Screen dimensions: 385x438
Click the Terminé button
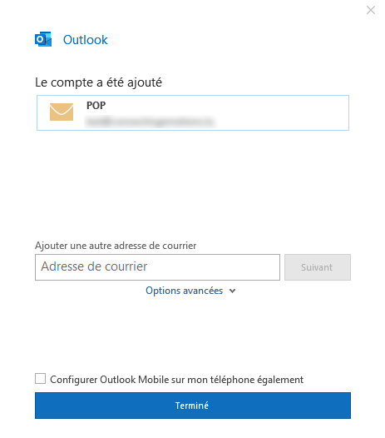coord(193,406)
